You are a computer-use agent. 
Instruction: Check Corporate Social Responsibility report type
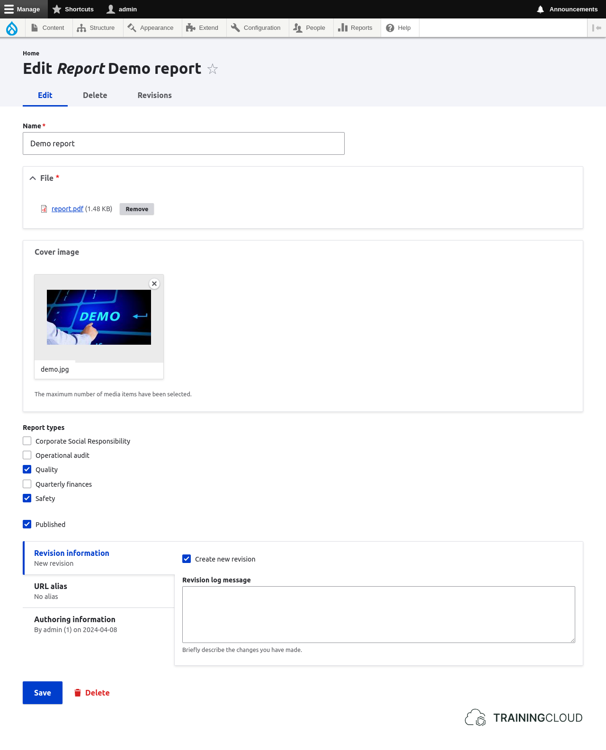[27, 441]
